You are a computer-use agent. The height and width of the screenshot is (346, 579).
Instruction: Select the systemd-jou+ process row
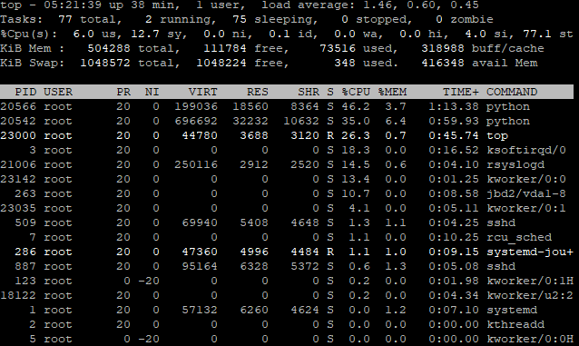pos(287,252)
